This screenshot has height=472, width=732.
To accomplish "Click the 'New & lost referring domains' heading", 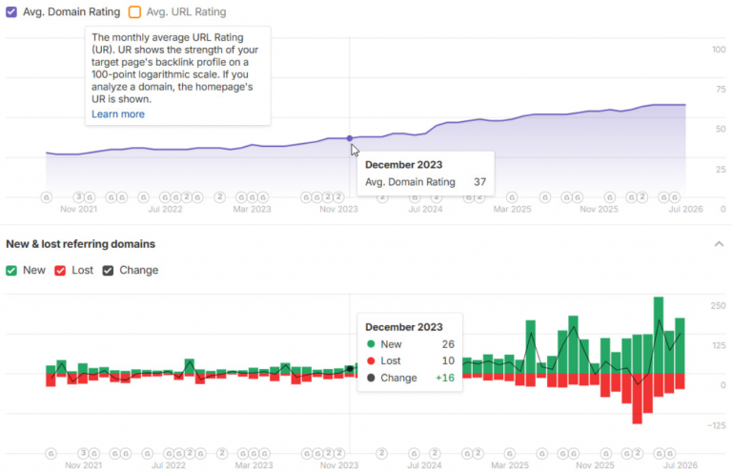I will click(80, 244).
